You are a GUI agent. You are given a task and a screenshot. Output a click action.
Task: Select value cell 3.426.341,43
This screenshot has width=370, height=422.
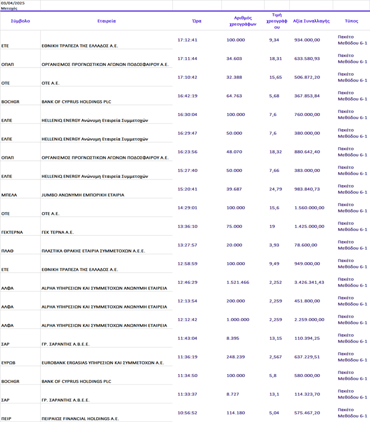309,282
